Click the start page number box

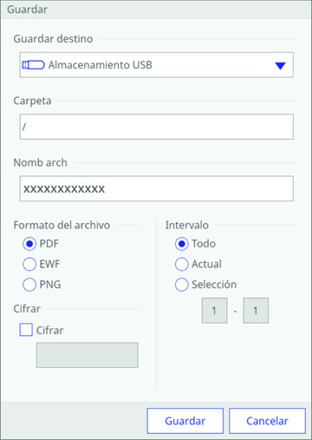(214, 311)
